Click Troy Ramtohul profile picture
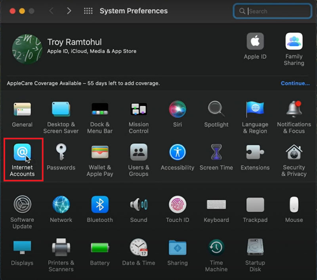The image size is (317, 280). click(x=27, y=49)
